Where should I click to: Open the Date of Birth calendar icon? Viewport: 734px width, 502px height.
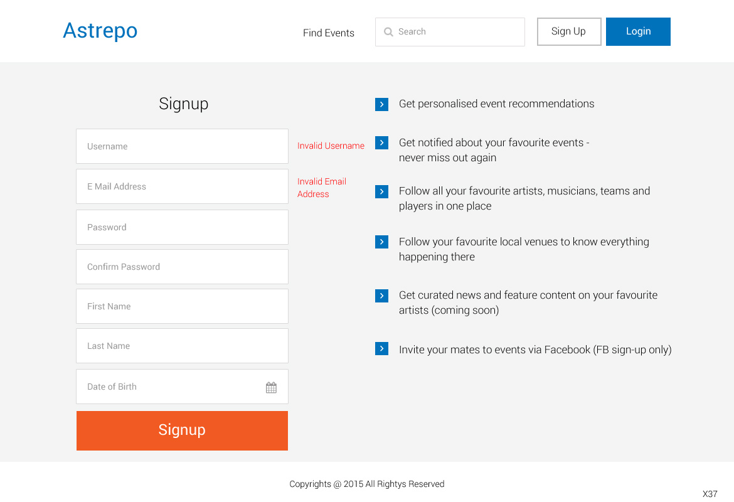coord(271,387)
